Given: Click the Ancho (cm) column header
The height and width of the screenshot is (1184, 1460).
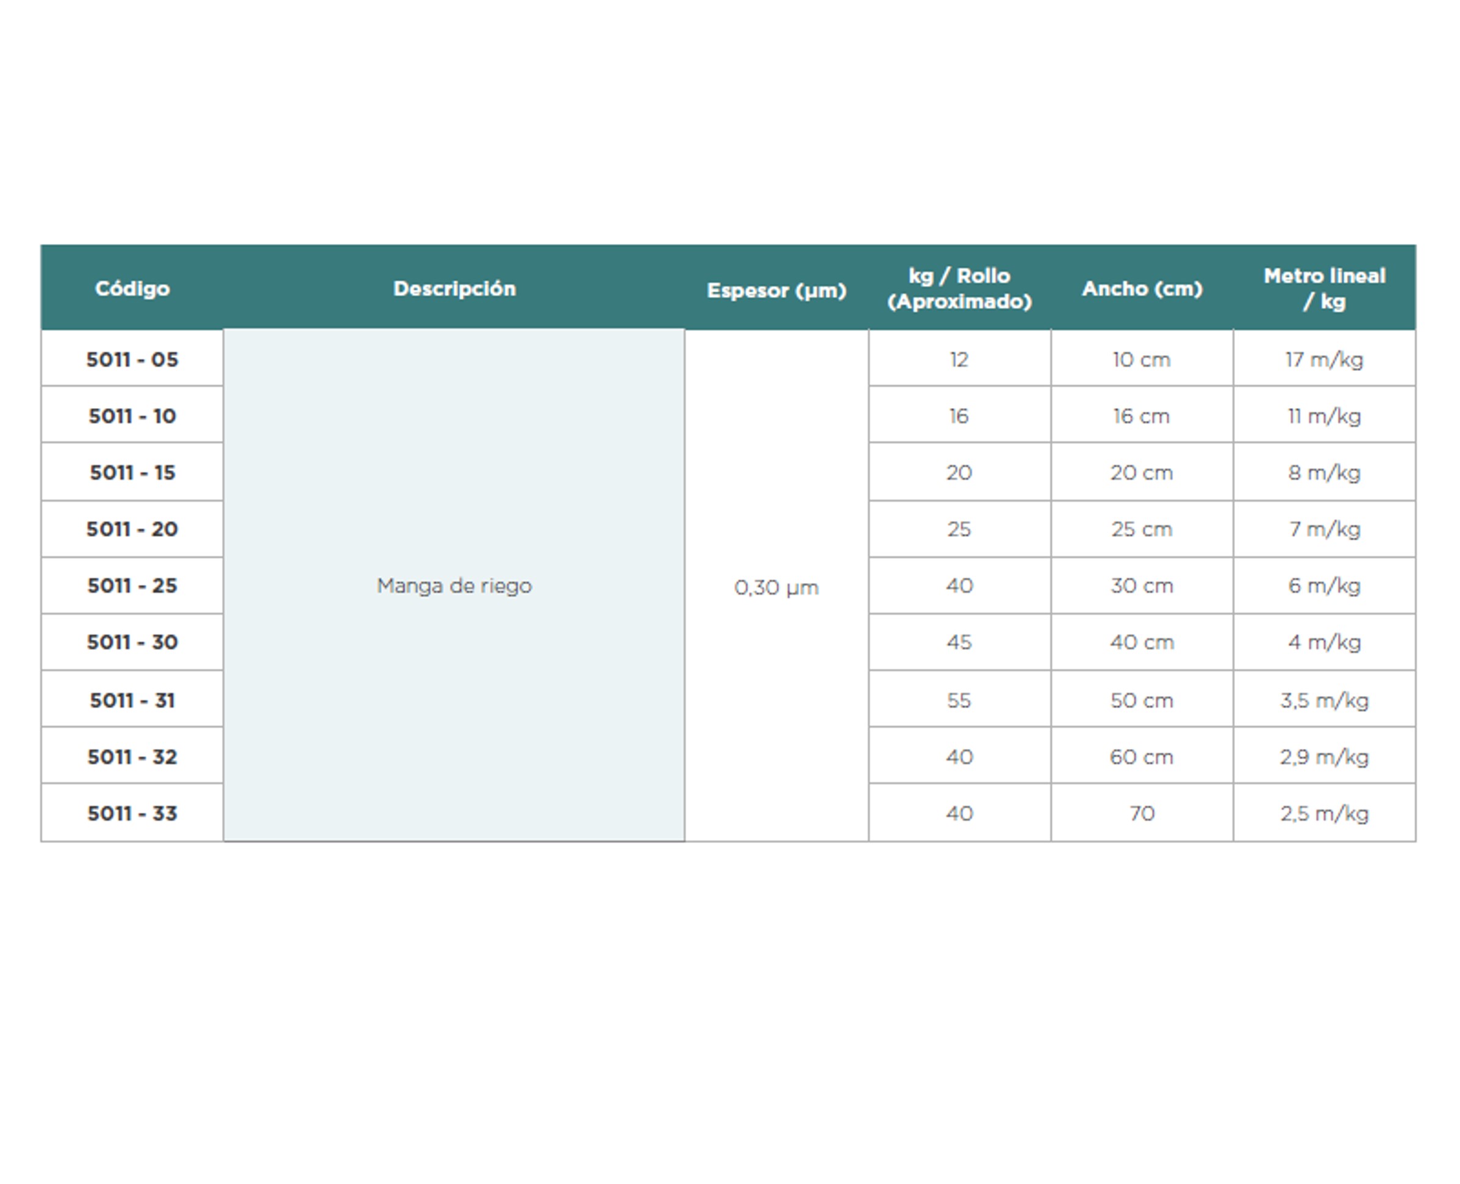Looking at the screenshot, I should (x=1142, y=289).
